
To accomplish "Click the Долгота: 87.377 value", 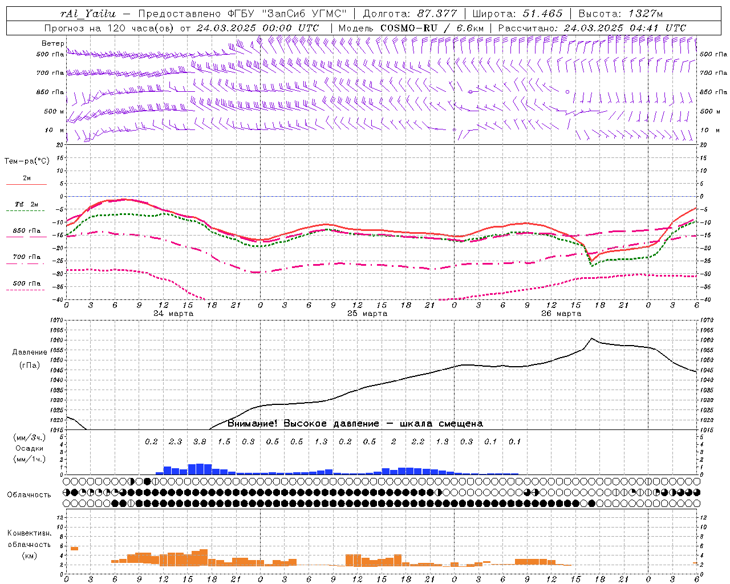I will (x=410, y=14).
